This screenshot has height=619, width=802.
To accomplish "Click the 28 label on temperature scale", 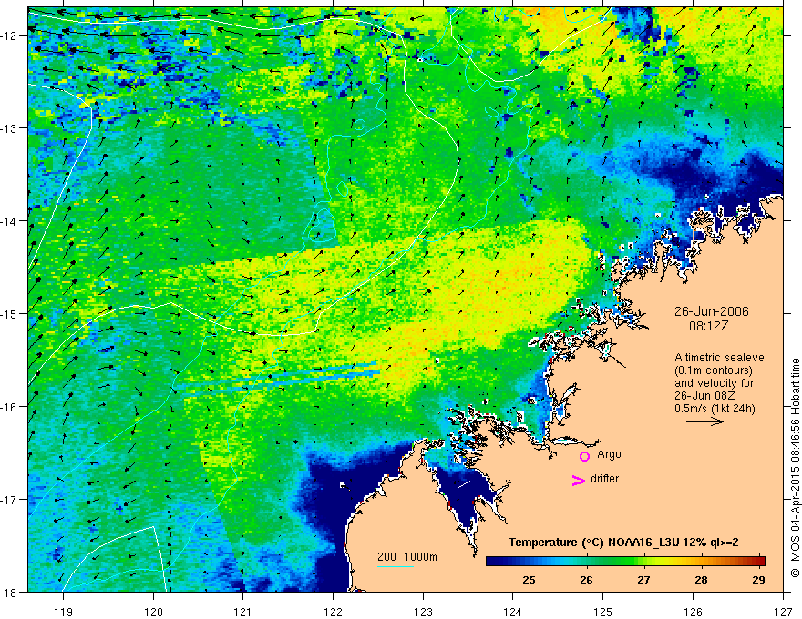I will [701, 580].
